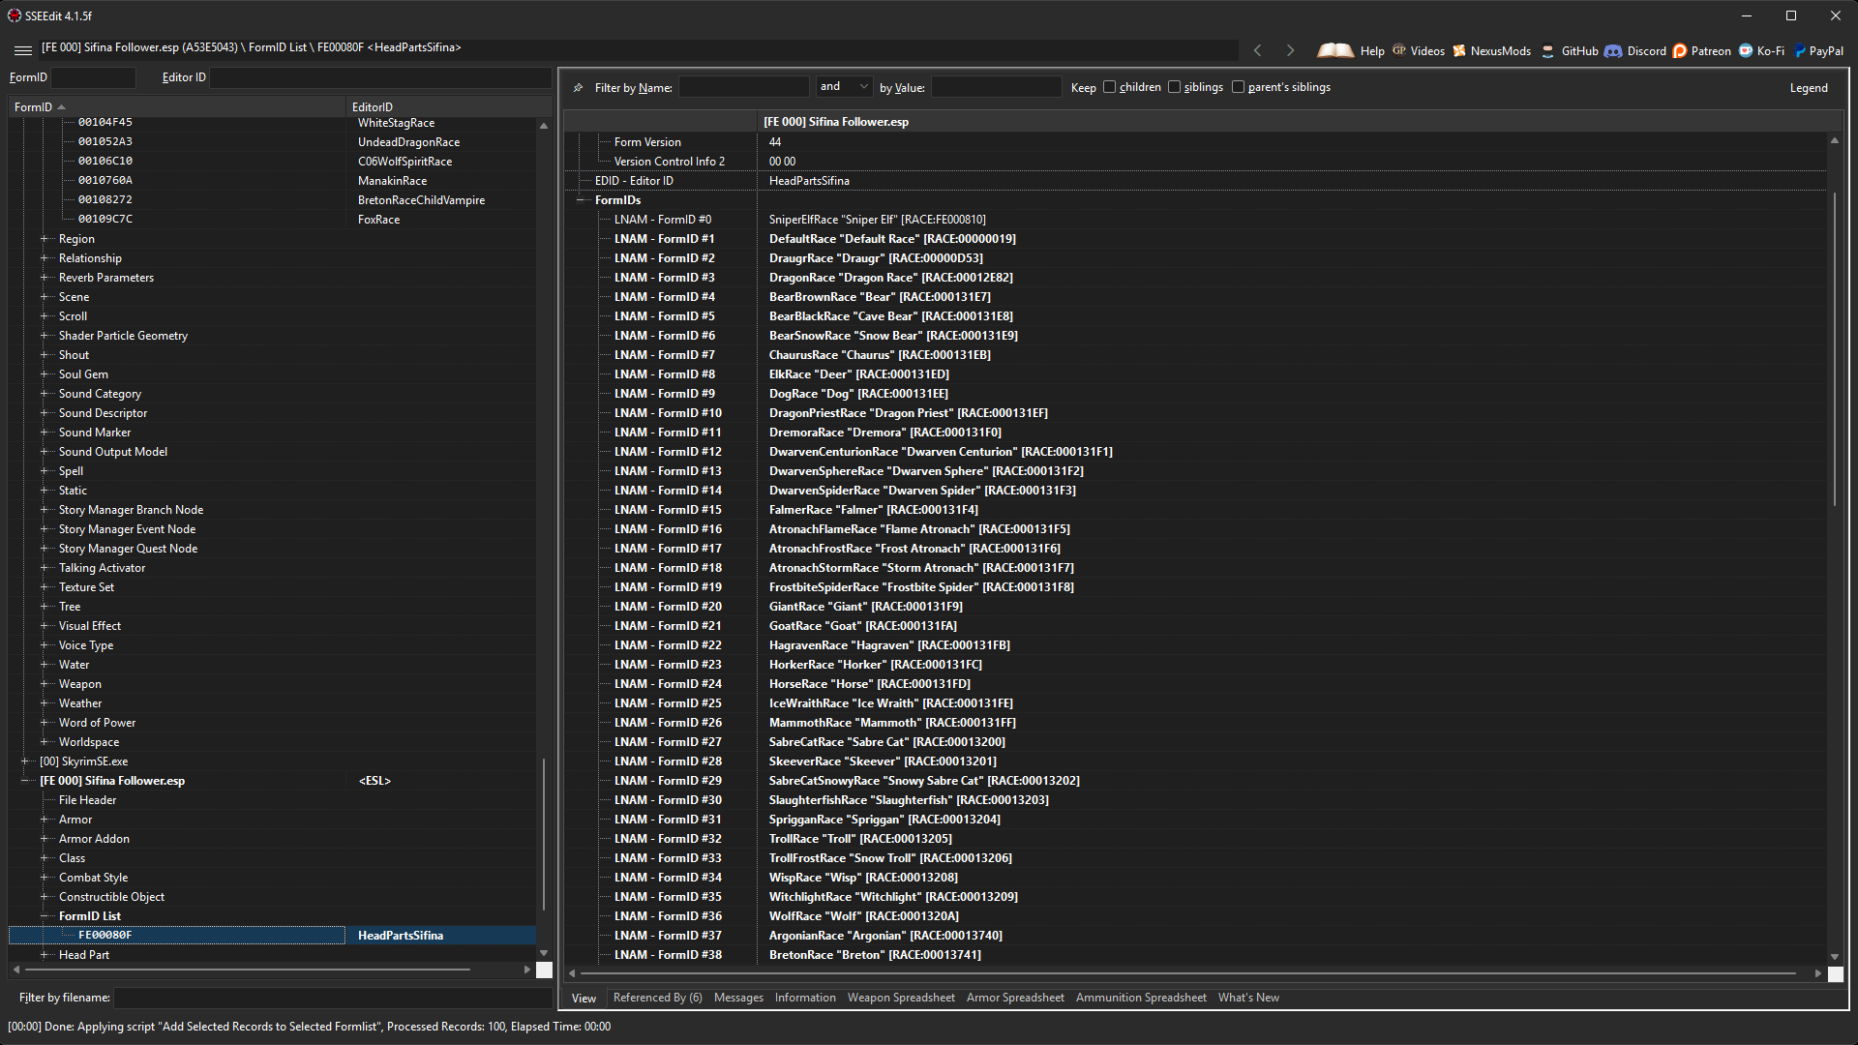1858x1045 pixels.
Task: Click the Ko-Fi donation icon
Action: coord(1747,51)
